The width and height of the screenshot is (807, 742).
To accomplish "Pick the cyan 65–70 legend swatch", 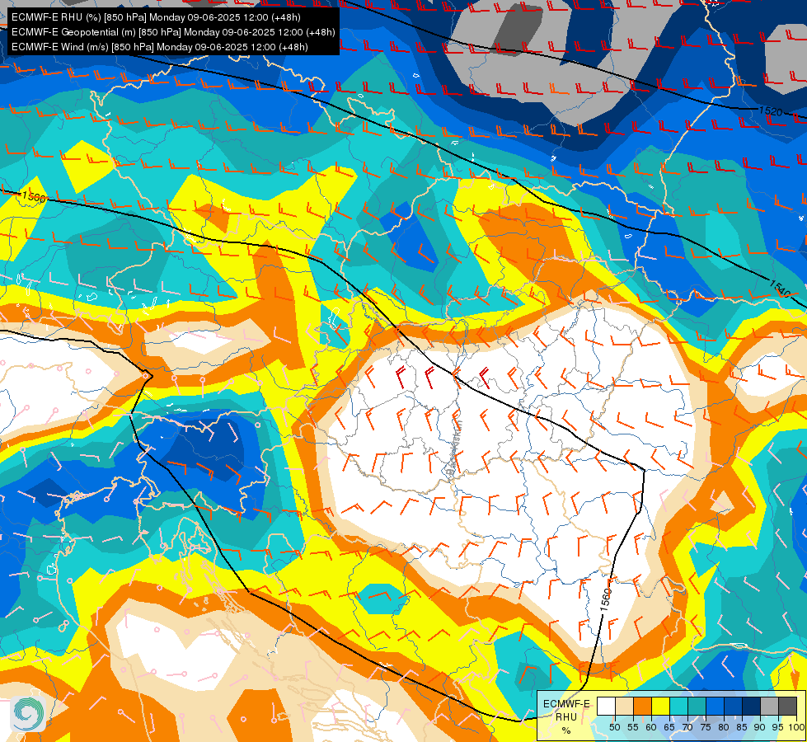I will point(679,706).
